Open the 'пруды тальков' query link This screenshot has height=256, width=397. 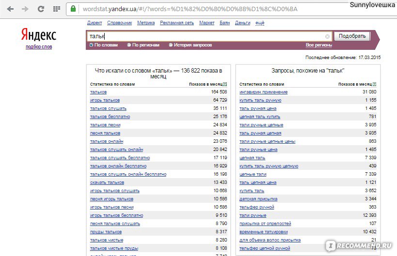point(106,232)
